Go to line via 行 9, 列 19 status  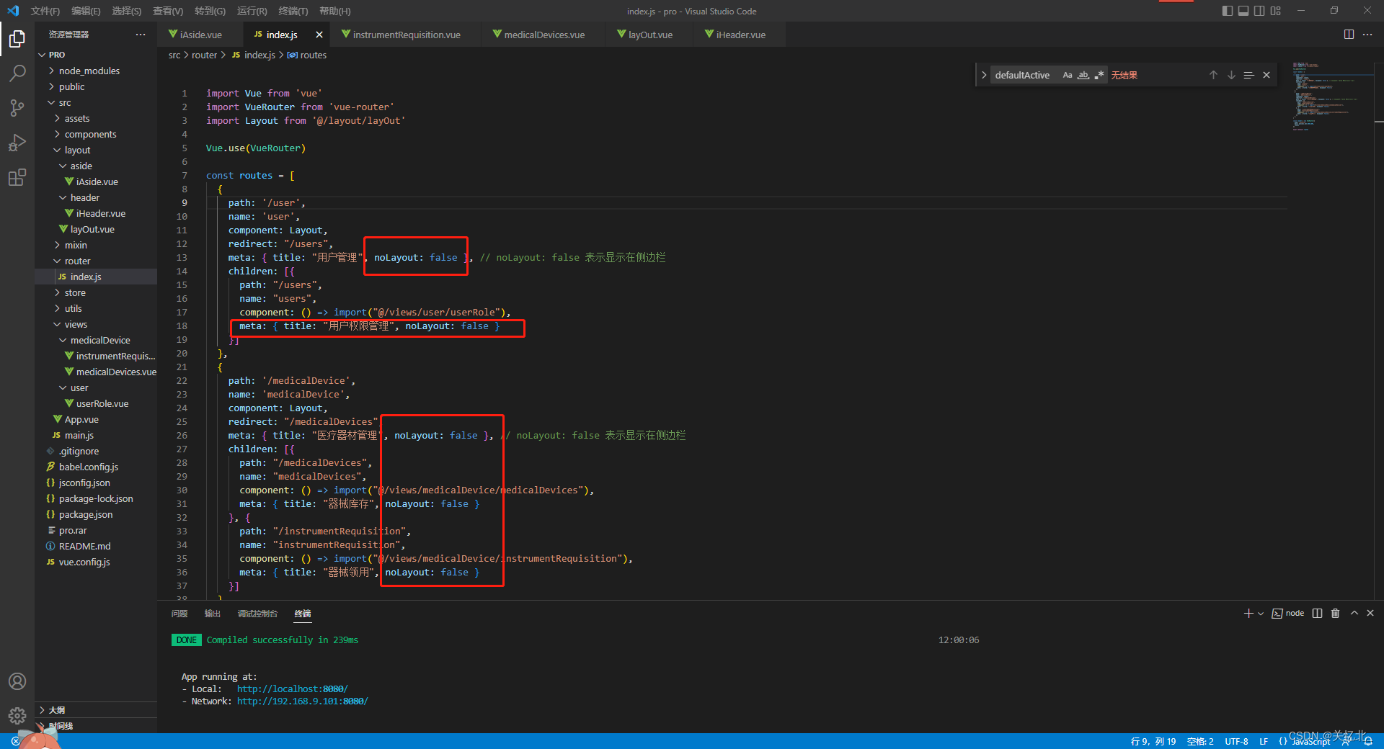(1153, 741)
